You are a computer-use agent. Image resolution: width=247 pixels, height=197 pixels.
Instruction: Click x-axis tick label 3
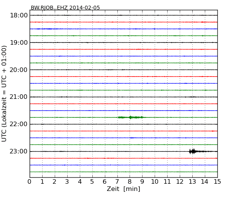point(67,182)
